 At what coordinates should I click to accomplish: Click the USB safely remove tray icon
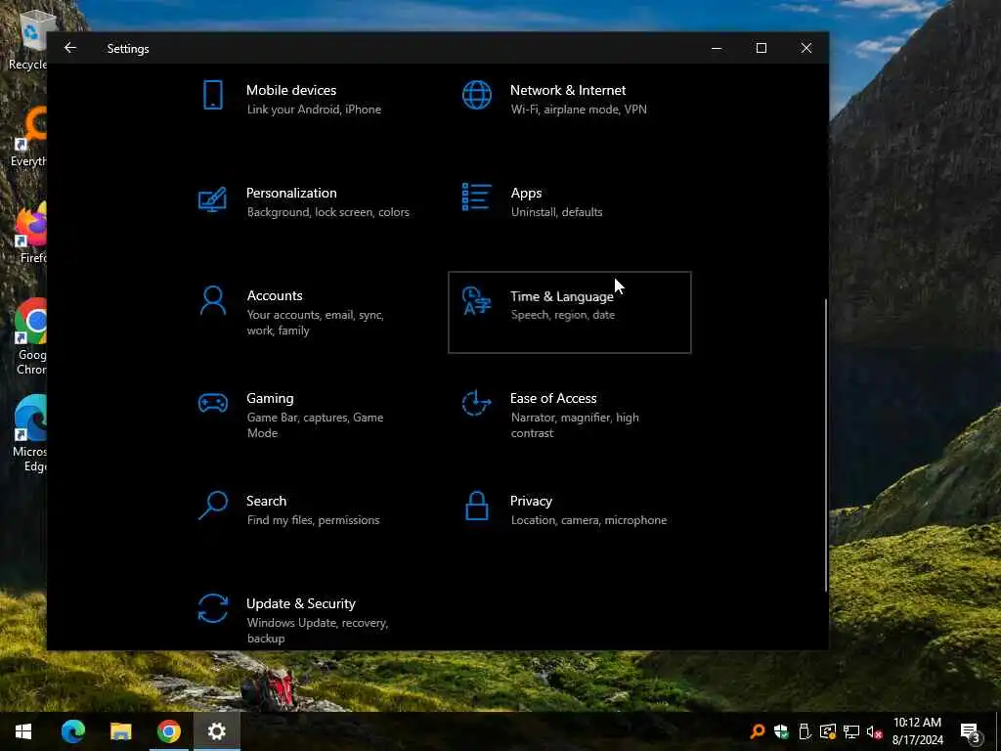(805, 731)
